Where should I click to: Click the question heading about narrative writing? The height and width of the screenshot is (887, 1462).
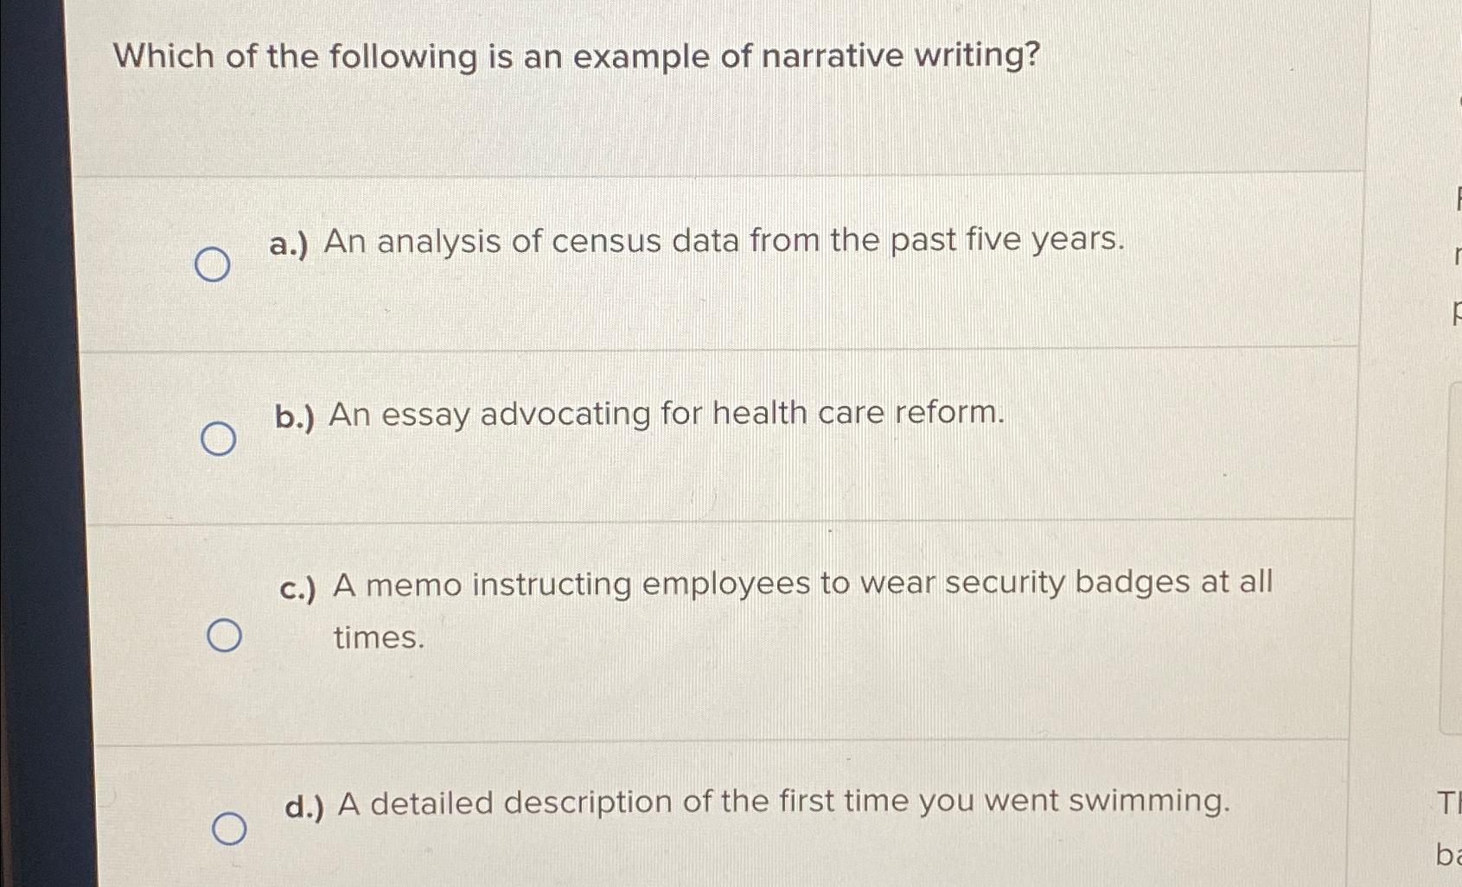[x=577, y=57]
